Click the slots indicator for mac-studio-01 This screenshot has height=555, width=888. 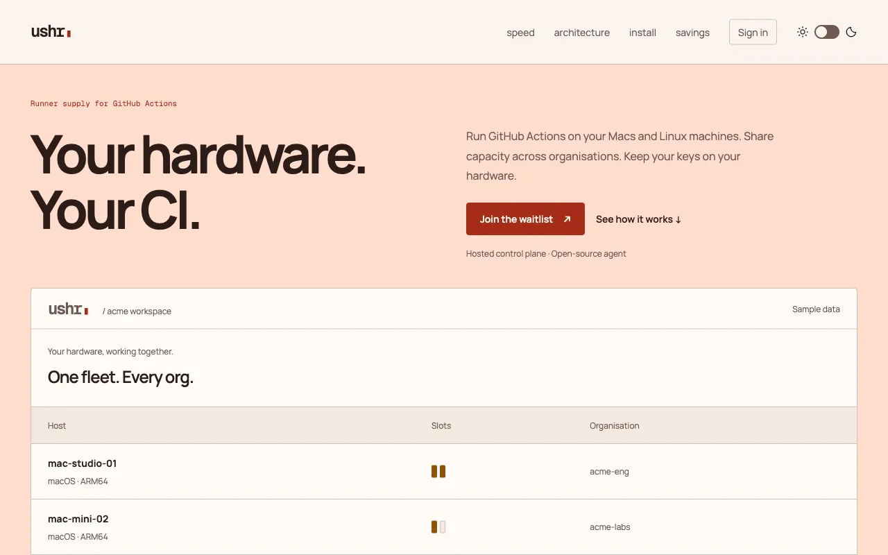438,472
